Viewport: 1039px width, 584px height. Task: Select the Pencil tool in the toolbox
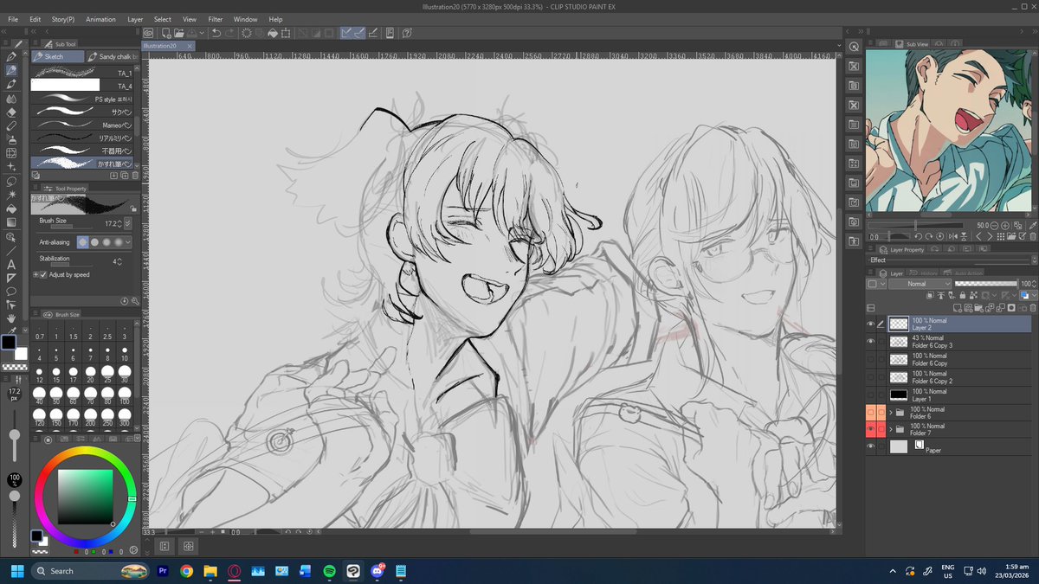[x=11, y=70]
